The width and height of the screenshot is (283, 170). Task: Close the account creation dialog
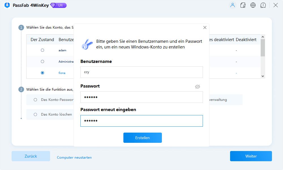(x=205, y=27)
